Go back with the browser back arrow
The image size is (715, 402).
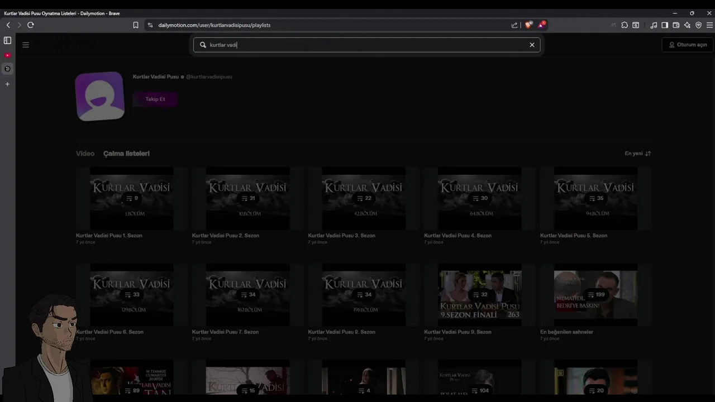(x=8, y=25)
